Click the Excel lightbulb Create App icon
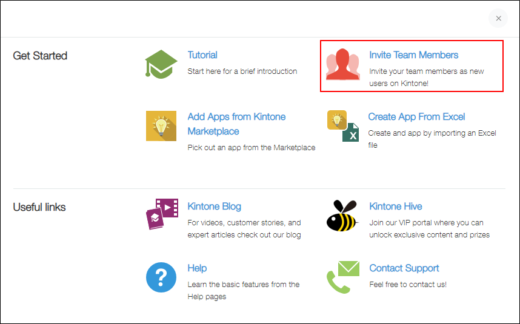Screen dimensions: 520x324 (342, 126)
